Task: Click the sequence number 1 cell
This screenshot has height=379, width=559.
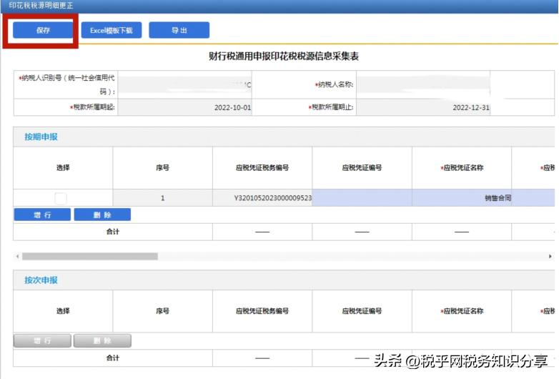Action: (x=162, y=198)
